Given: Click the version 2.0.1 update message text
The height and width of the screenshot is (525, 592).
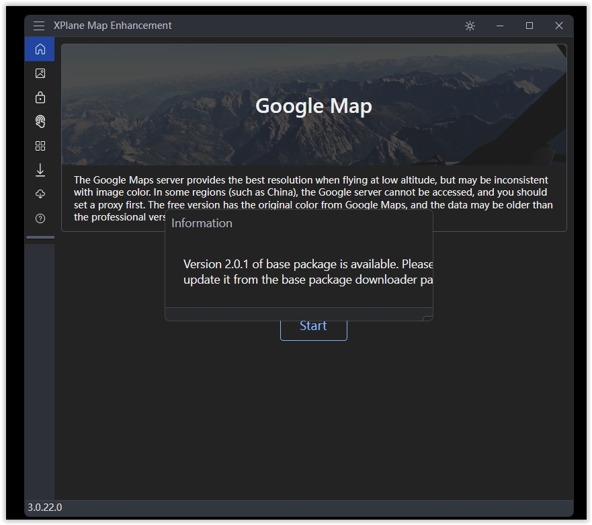Looking at the screenshot, I should point(308,272).
